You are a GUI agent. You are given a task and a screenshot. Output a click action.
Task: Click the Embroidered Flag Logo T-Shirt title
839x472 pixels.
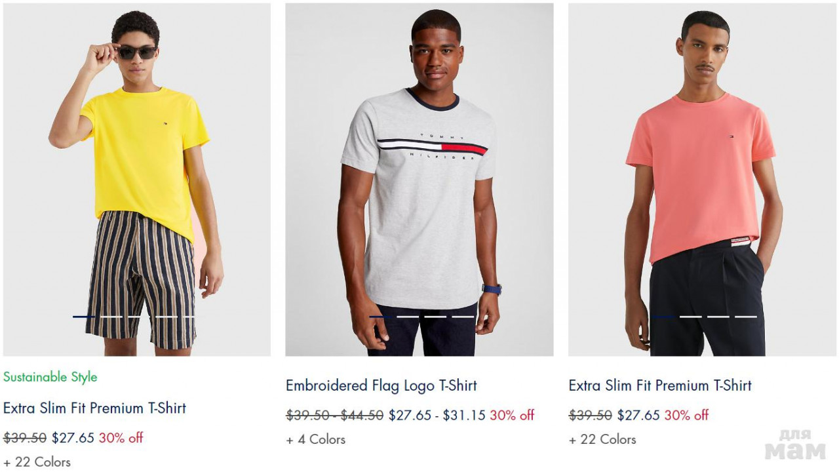(381, 385)
